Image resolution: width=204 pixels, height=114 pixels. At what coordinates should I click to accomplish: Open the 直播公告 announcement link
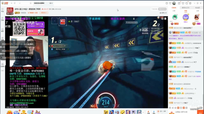tap(163, 13)
